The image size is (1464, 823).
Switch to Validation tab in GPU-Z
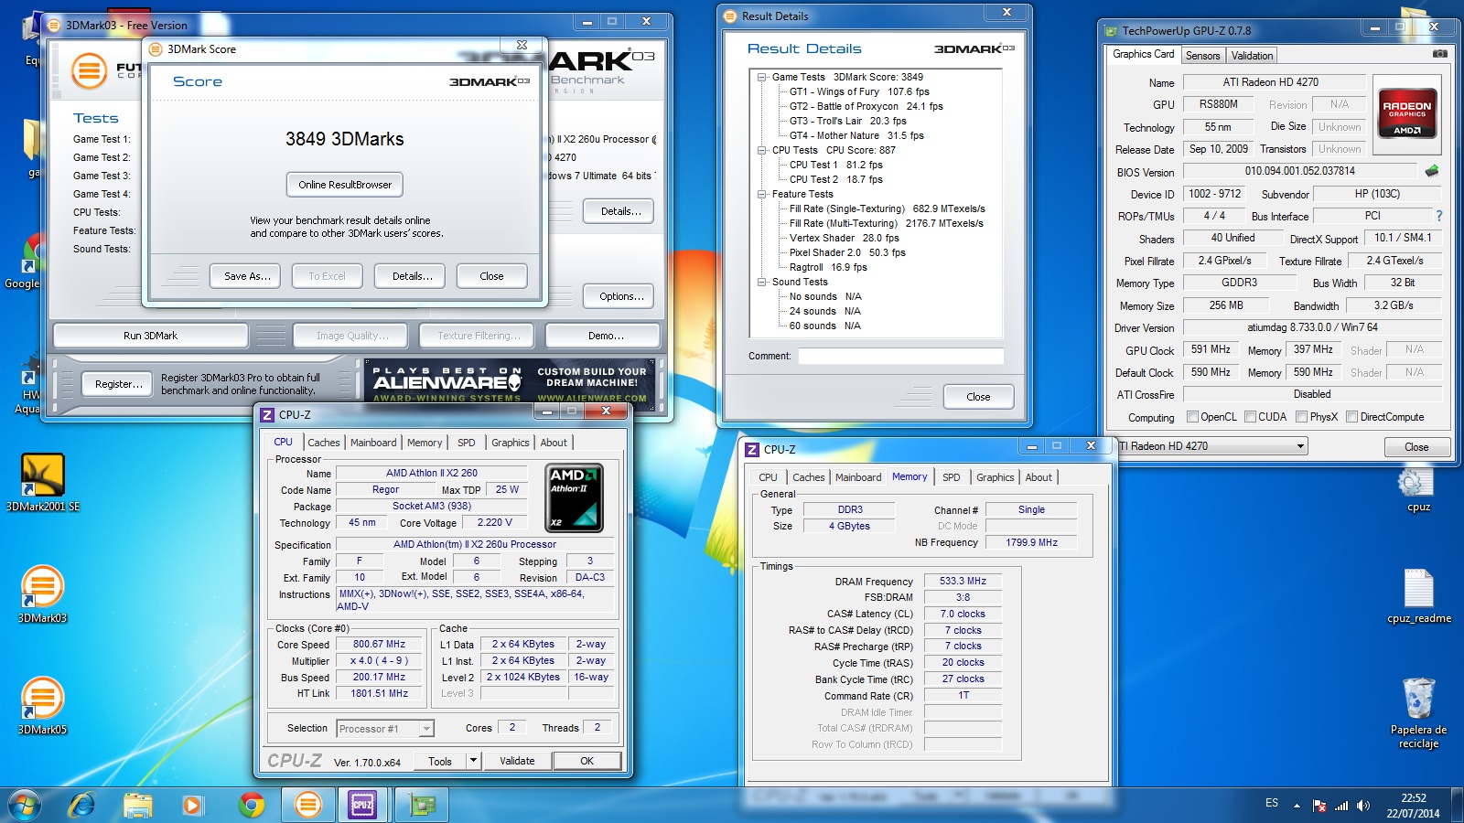pos(1252,56)
